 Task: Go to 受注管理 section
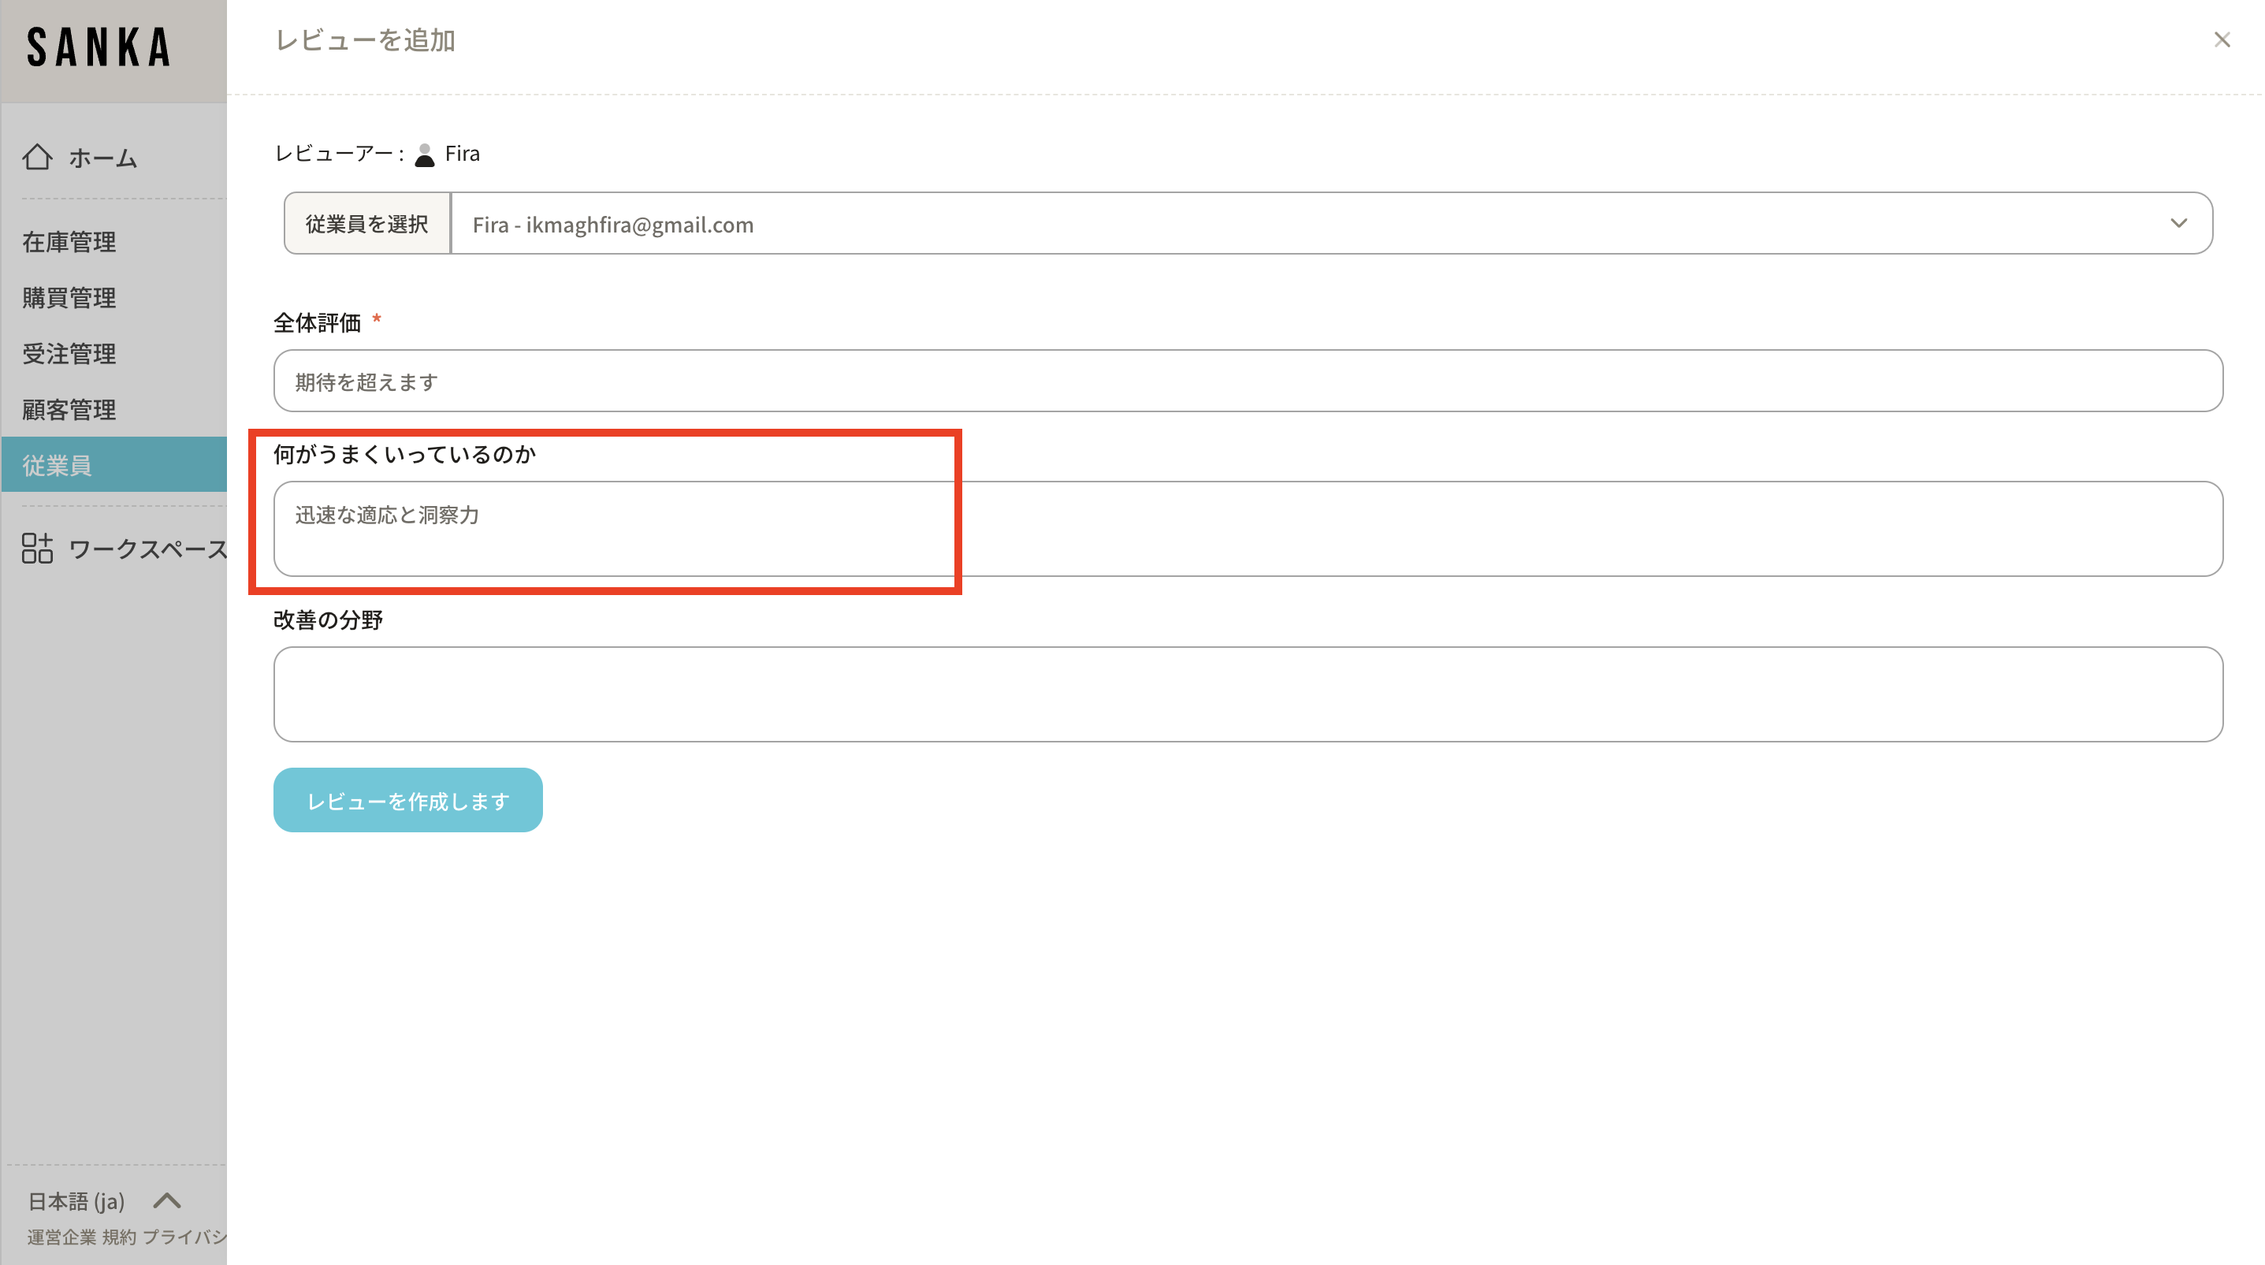[x=69, y=353]
